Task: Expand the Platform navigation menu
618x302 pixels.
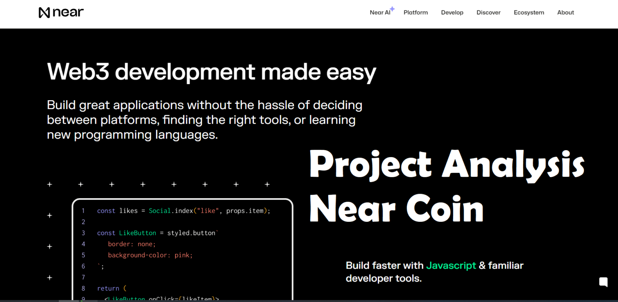Action: (x=416, y=12)
